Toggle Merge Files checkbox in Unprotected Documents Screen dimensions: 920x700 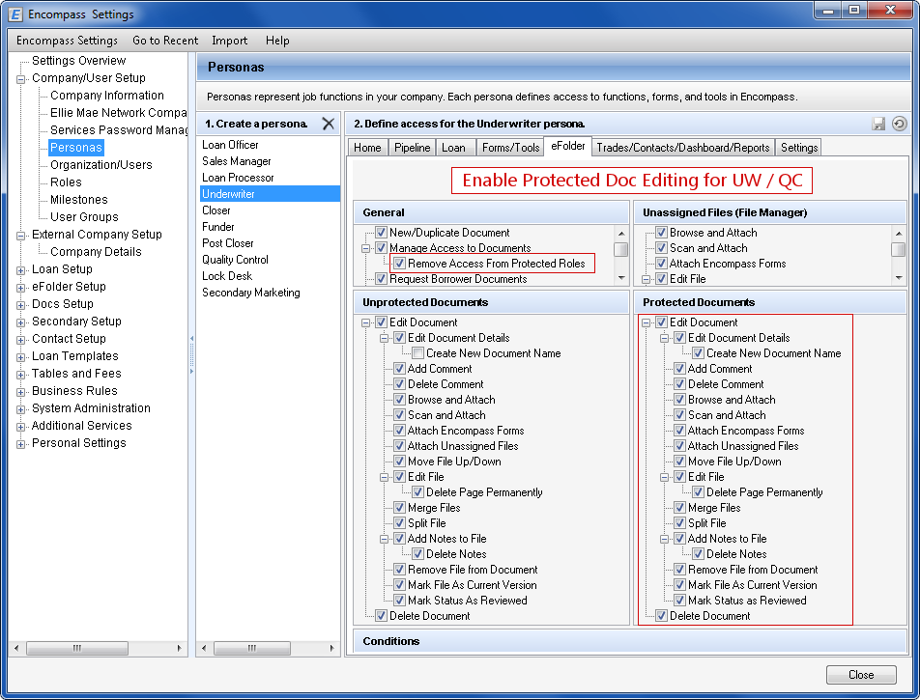pos(399,508)
